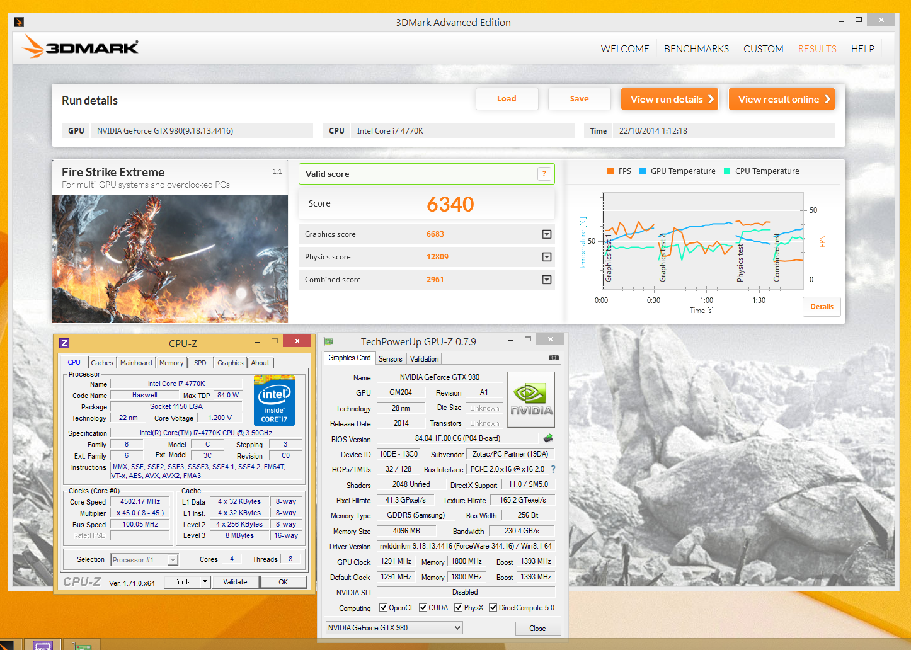Viewport: 911px width, 650px height.
Task: Take a GPU-Z screenshot with camera icon
Action: pyautogui.click(x=553, y=358)
